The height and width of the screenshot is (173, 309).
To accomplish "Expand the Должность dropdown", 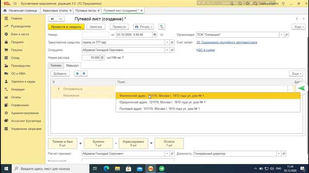I will (x=279, y=154).
